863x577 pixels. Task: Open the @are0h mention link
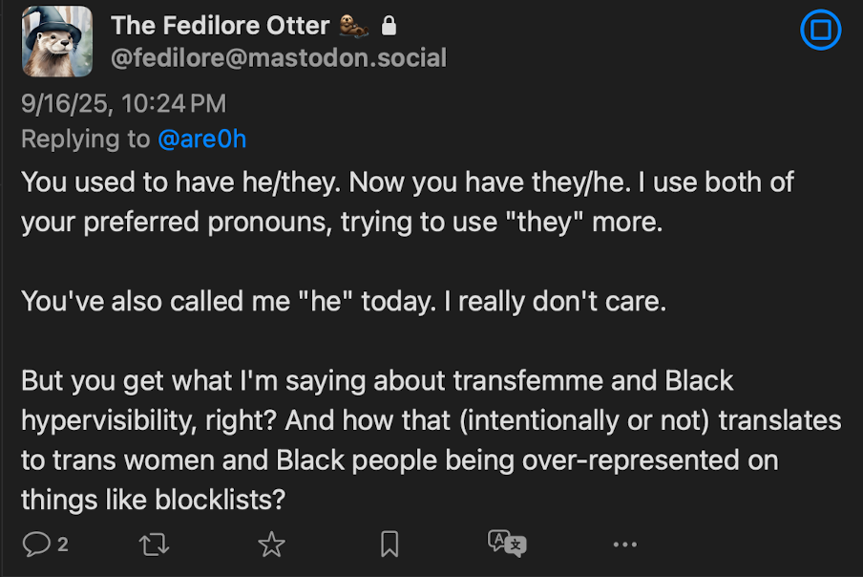[201, 139]
